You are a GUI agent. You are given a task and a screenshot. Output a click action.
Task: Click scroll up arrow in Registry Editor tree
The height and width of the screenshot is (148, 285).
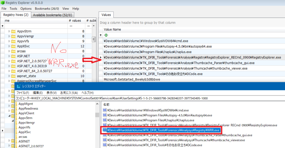click(x=97, y=104)
